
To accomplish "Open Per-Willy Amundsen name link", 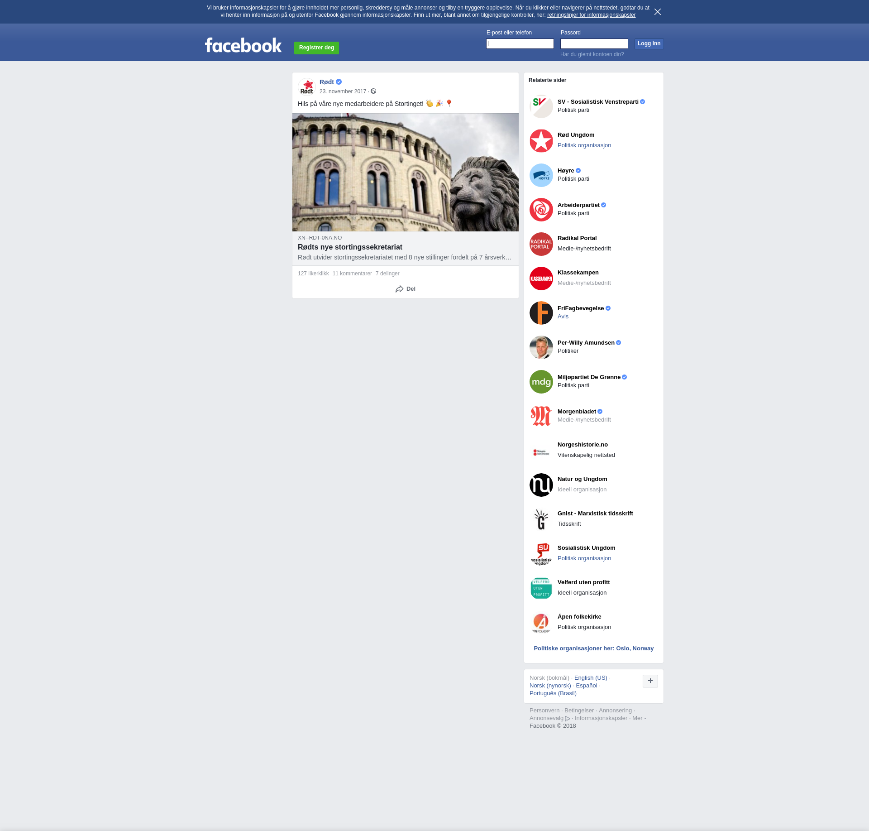I will (586, 343).
